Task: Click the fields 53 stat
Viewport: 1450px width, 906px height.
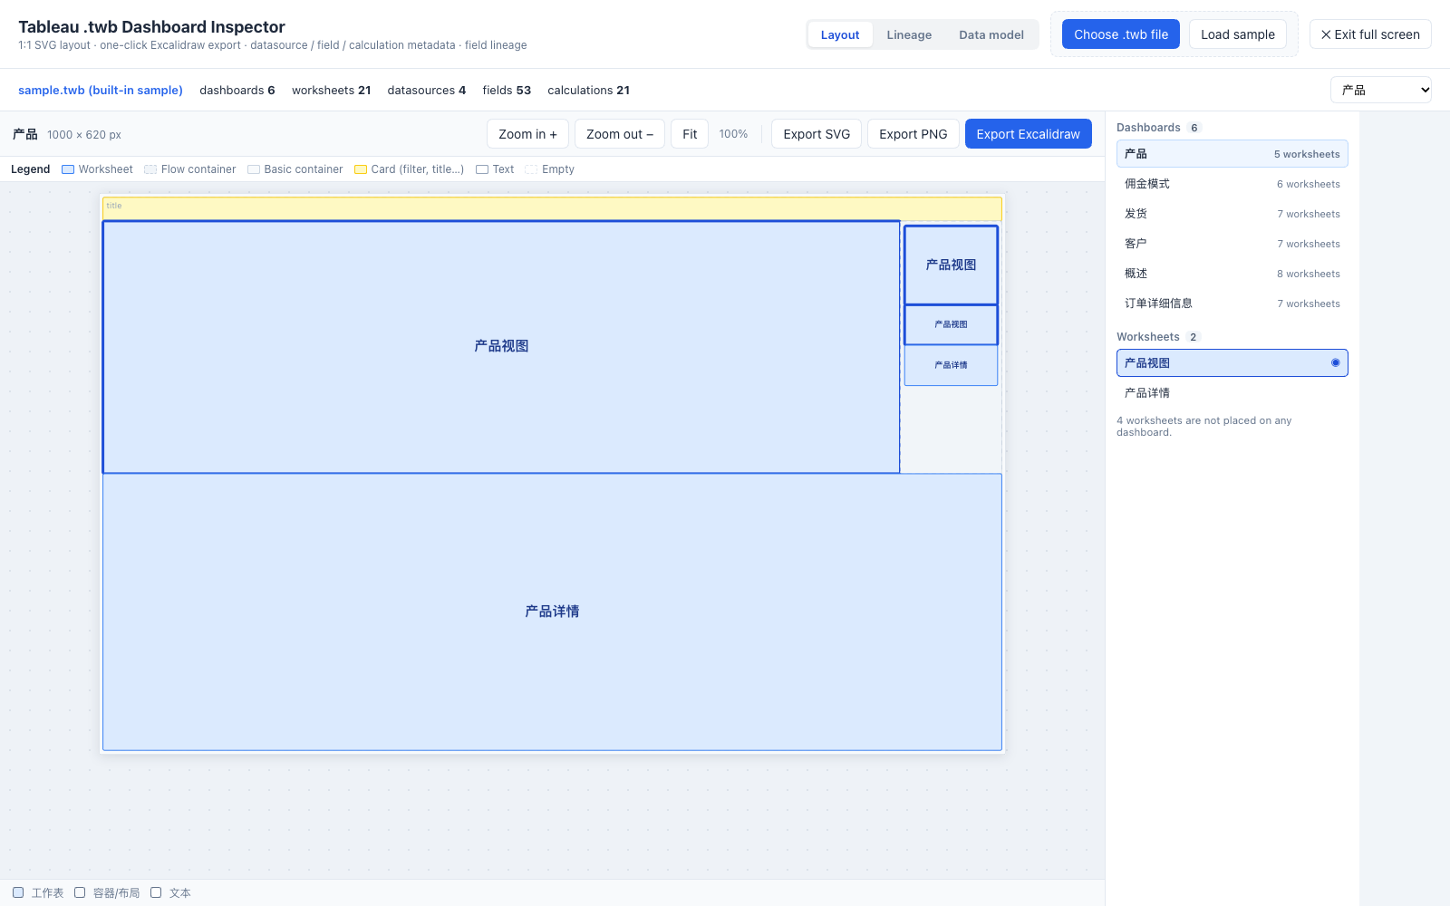Action: [507, 90]
